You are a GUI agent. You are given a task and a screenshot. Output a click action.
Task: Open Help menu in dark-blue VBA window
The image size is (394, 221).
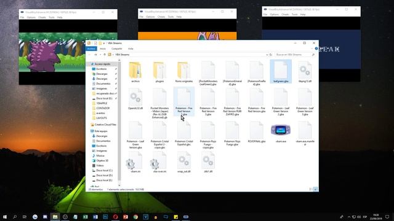point(303,15)
